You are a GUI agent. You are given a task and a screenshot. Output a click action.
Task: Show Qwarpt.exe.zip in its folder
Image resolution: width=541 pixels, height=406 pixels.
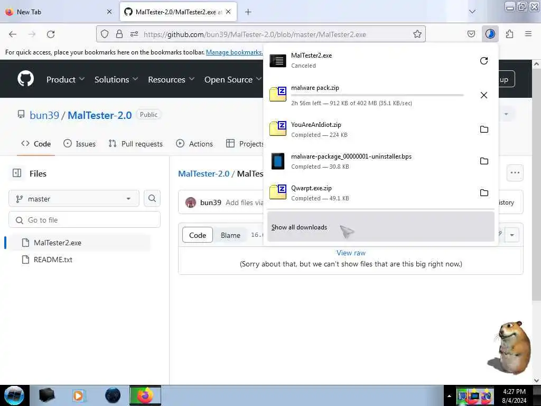coord(484,192)
